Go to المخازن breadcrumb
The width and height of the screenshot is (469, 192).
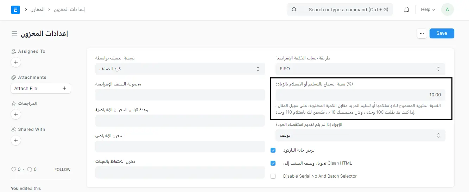tap(37, 9)
